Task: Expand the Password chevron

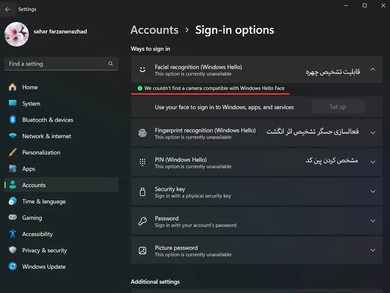Action: [x=373, y=221]
